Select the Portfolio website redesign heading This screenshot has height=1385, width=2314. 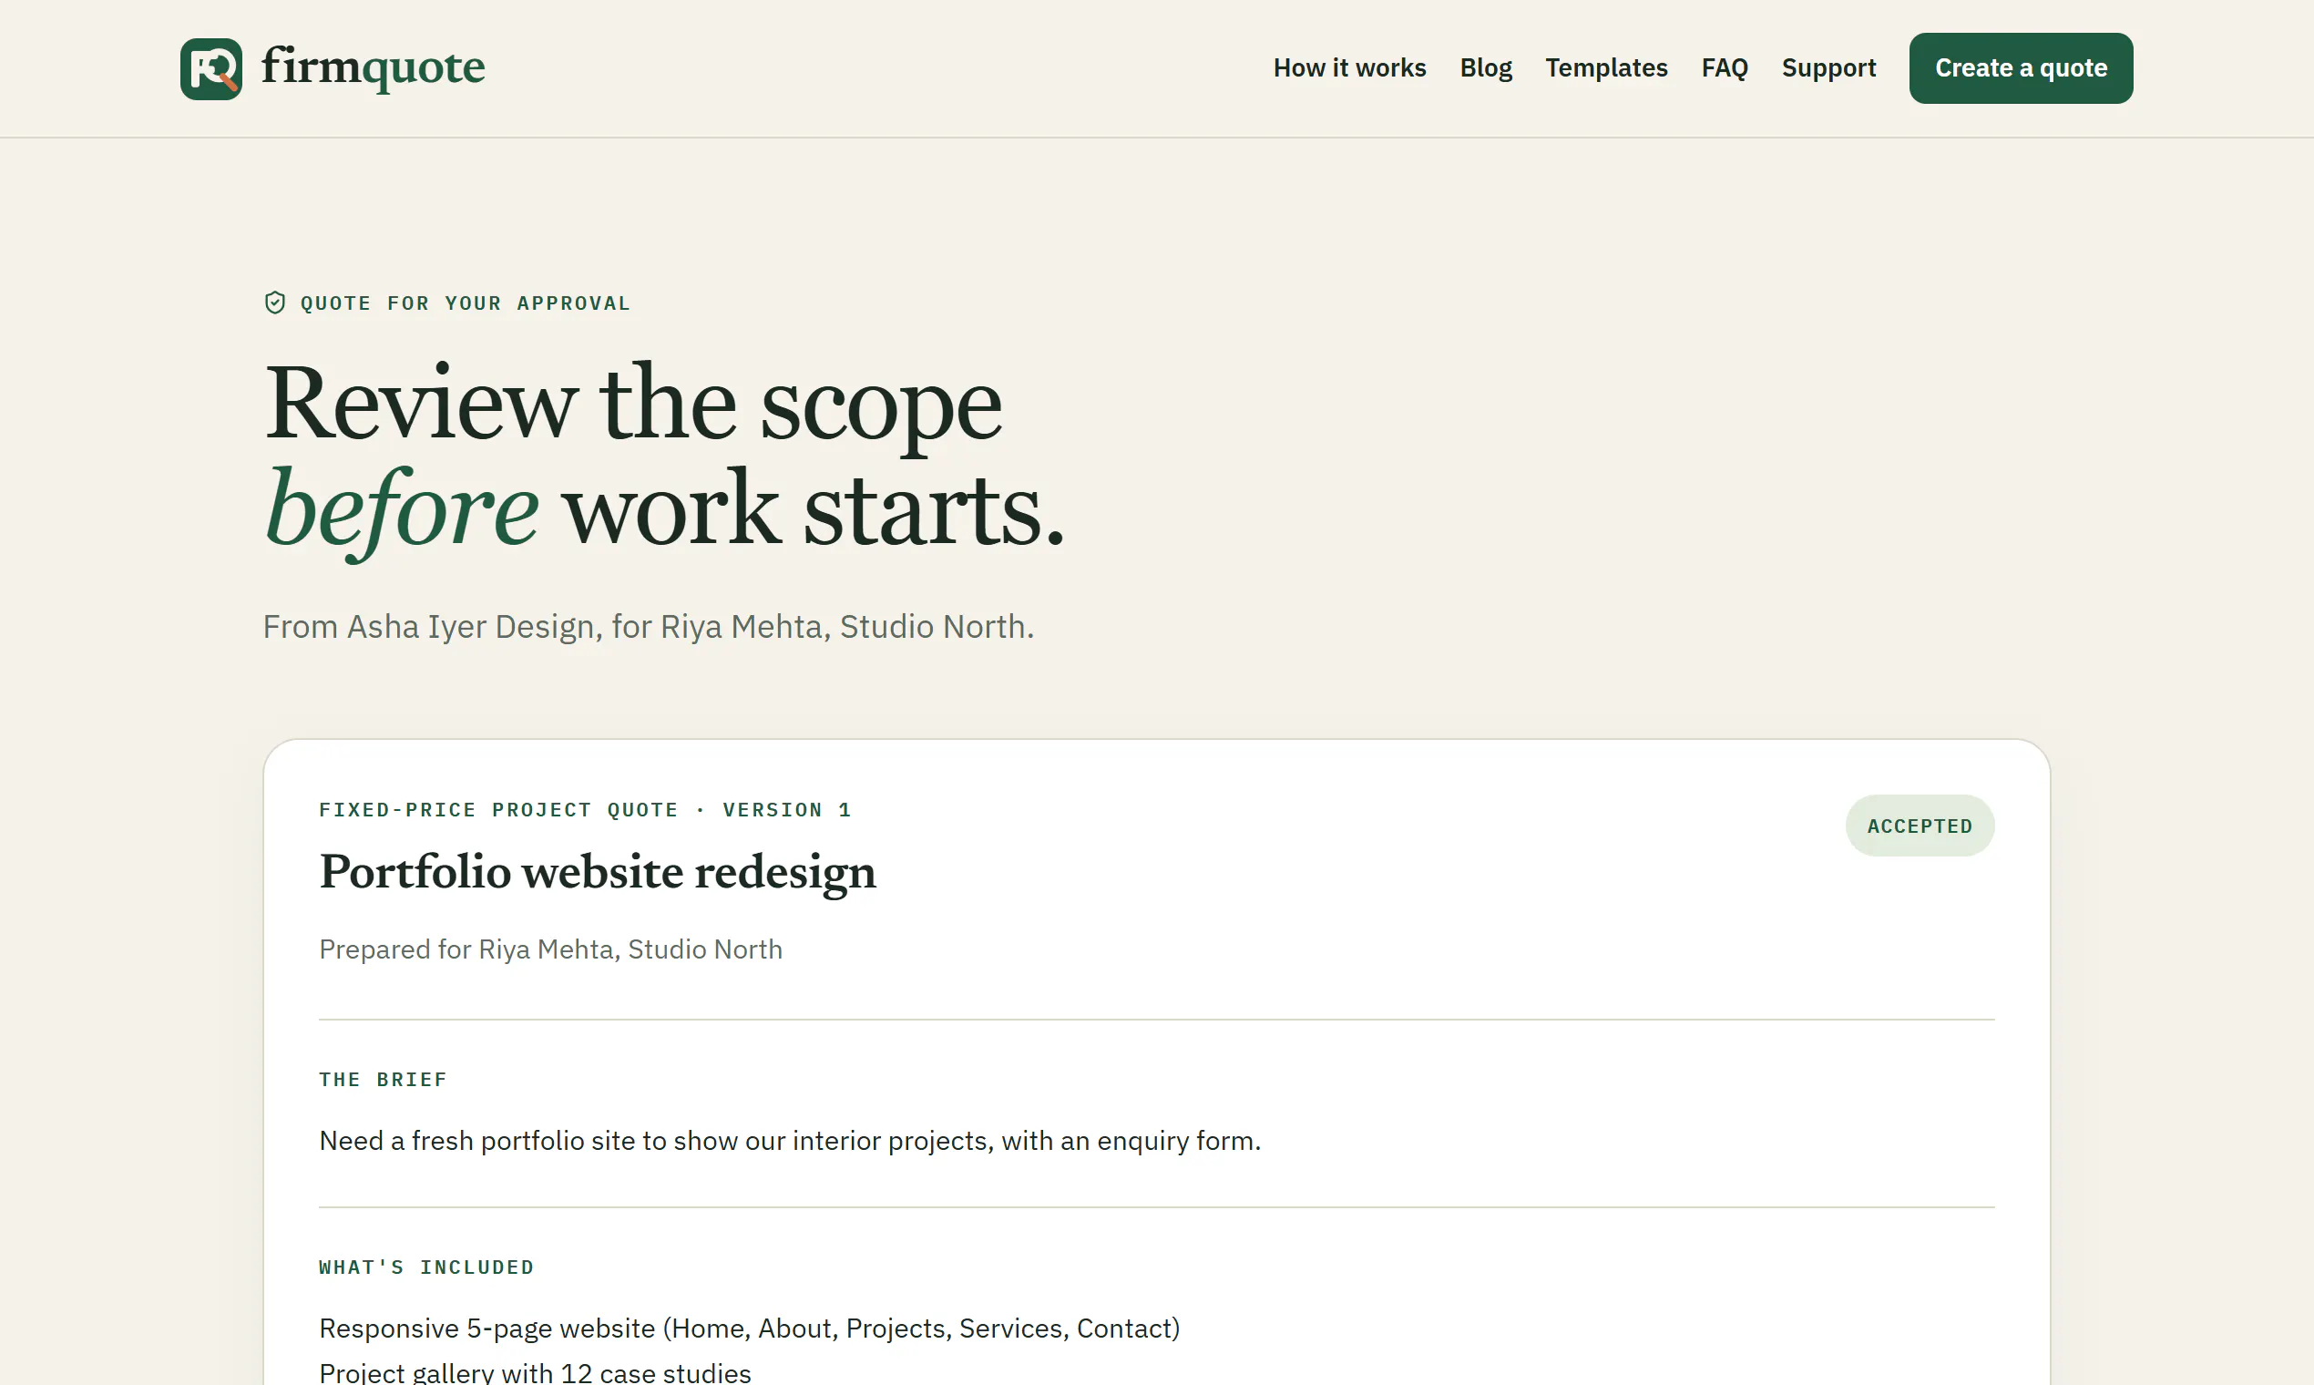point(597,872)
